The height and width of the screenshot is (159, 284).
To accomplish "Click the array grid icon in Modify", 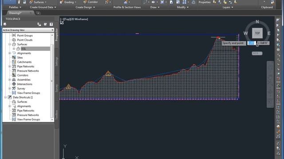I will [x=185, y=2].
